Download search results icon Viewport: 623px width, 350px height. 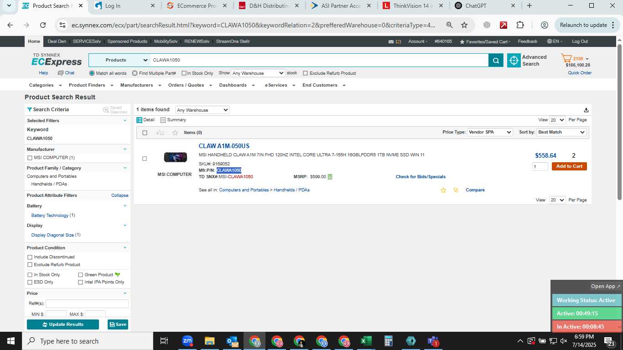(x=586, y=110)
